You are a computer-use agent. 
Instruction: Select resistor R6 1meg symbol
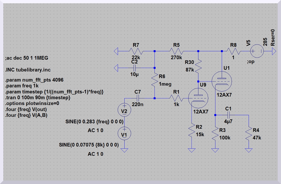click(x=154, y=80)
